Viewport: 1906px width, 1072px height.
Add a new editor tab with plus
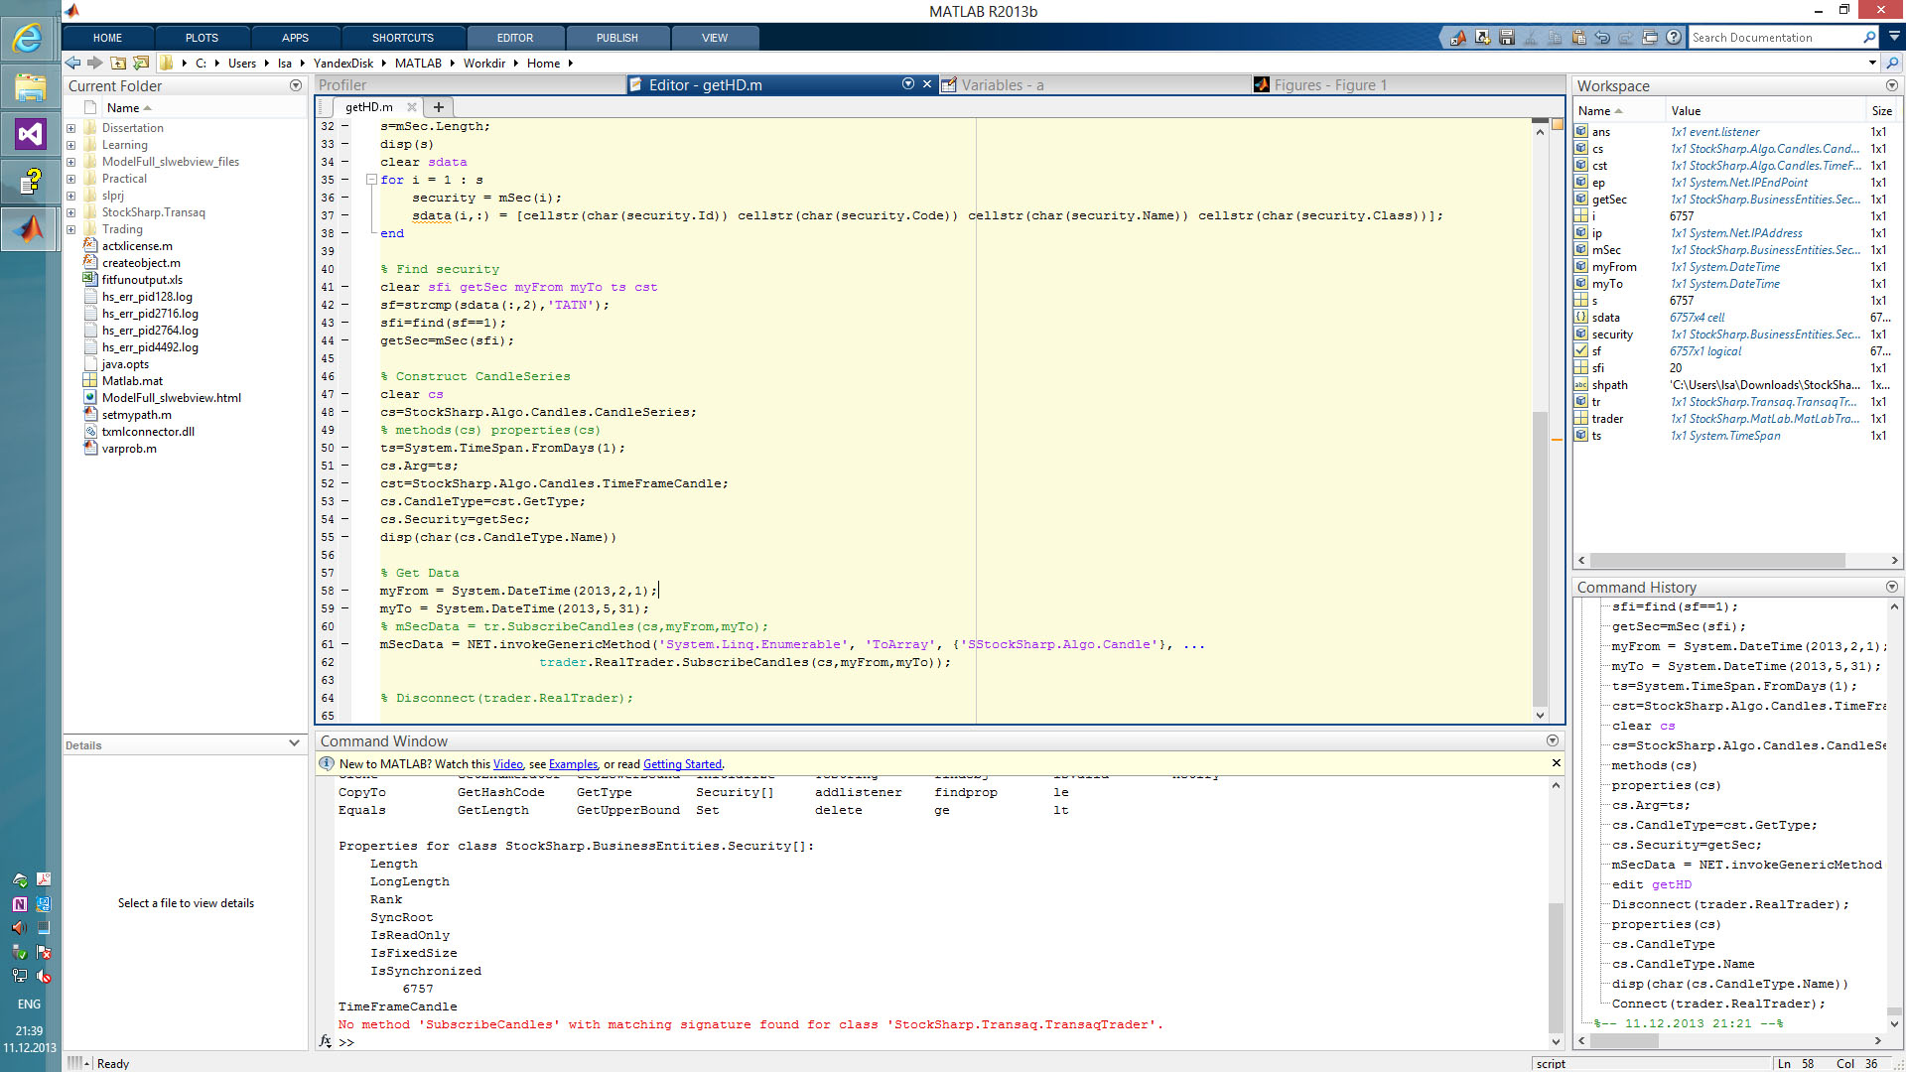pos(438,107)
